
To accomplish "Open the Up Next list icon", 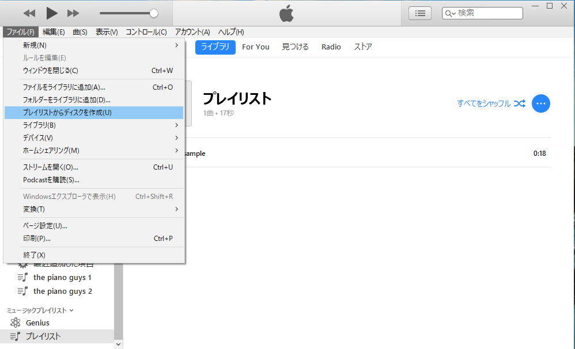I will pyautogui.click(x=420, y=14).
